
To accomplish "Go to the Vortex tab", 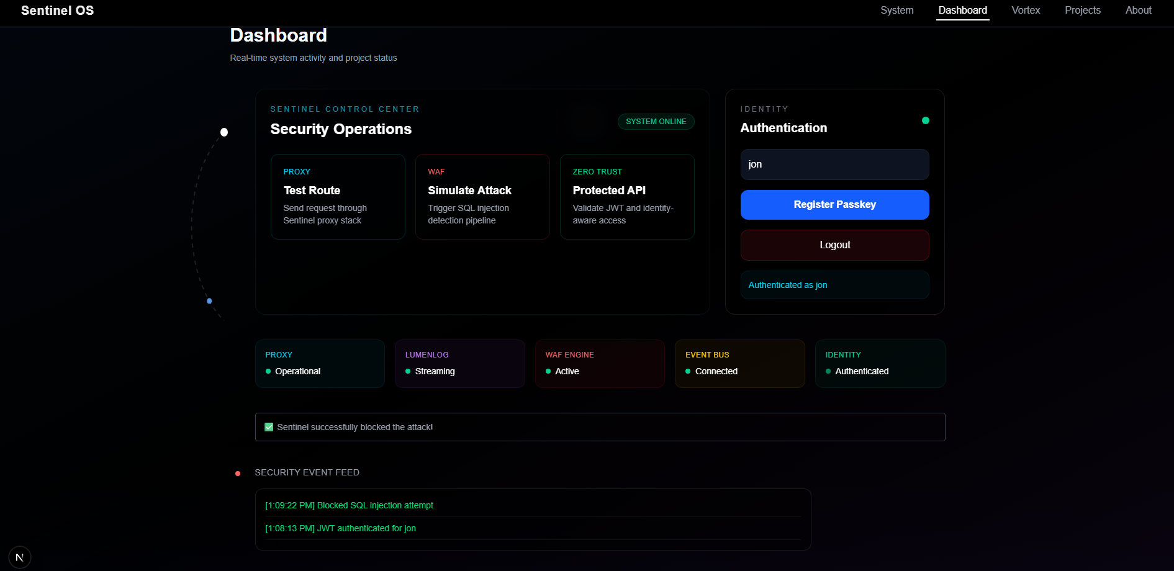I will 1026,11.
